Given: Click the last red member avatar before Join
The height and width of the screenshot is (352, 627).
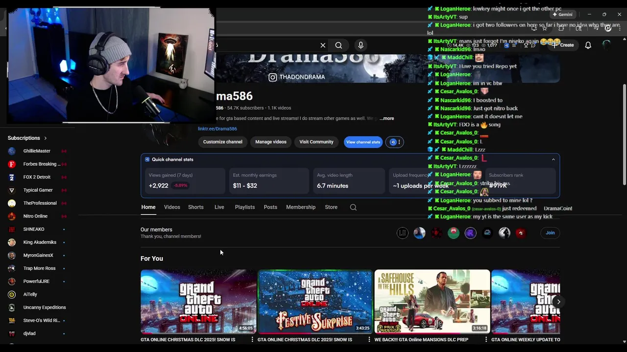Looking at the screenshot, I should pyautogui.click(x=521, y=233).
